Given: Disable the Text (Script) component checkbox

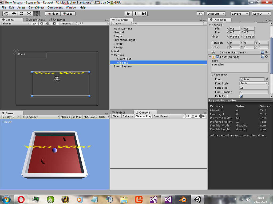Looking at the screenshot, I should pos(217,57).
